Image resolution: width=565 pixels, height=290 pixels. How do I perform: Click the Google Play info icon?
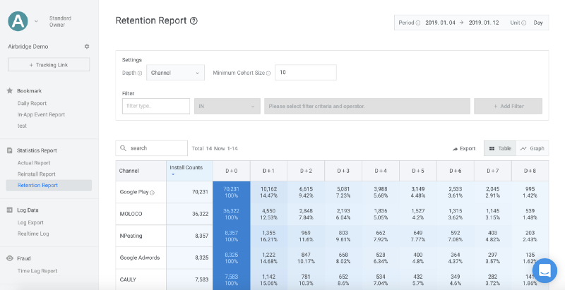tap(152, 193)
